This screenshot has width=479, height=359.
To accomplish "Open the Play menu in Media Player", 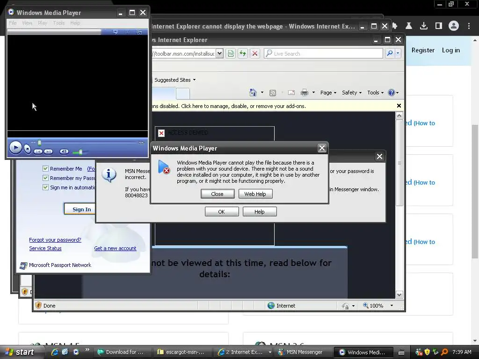I will pyautogui.click(x=43, y=23).
